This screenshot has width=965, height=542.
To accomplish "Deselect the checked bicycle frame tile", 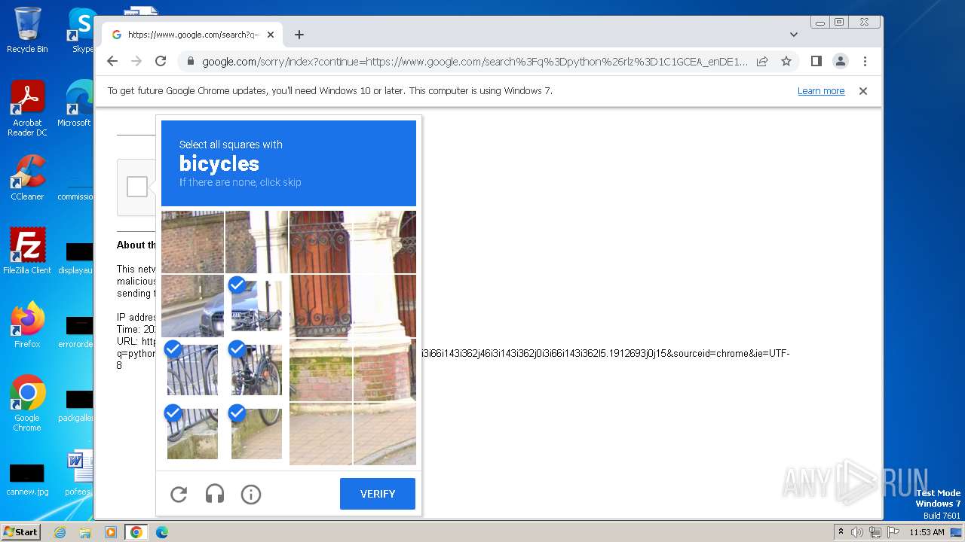I will pos(256,370).
